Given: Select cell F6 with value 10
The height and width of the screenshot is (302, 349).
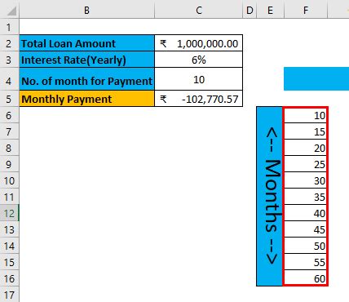Looking at the screenshot, I should tap(306, 115).
